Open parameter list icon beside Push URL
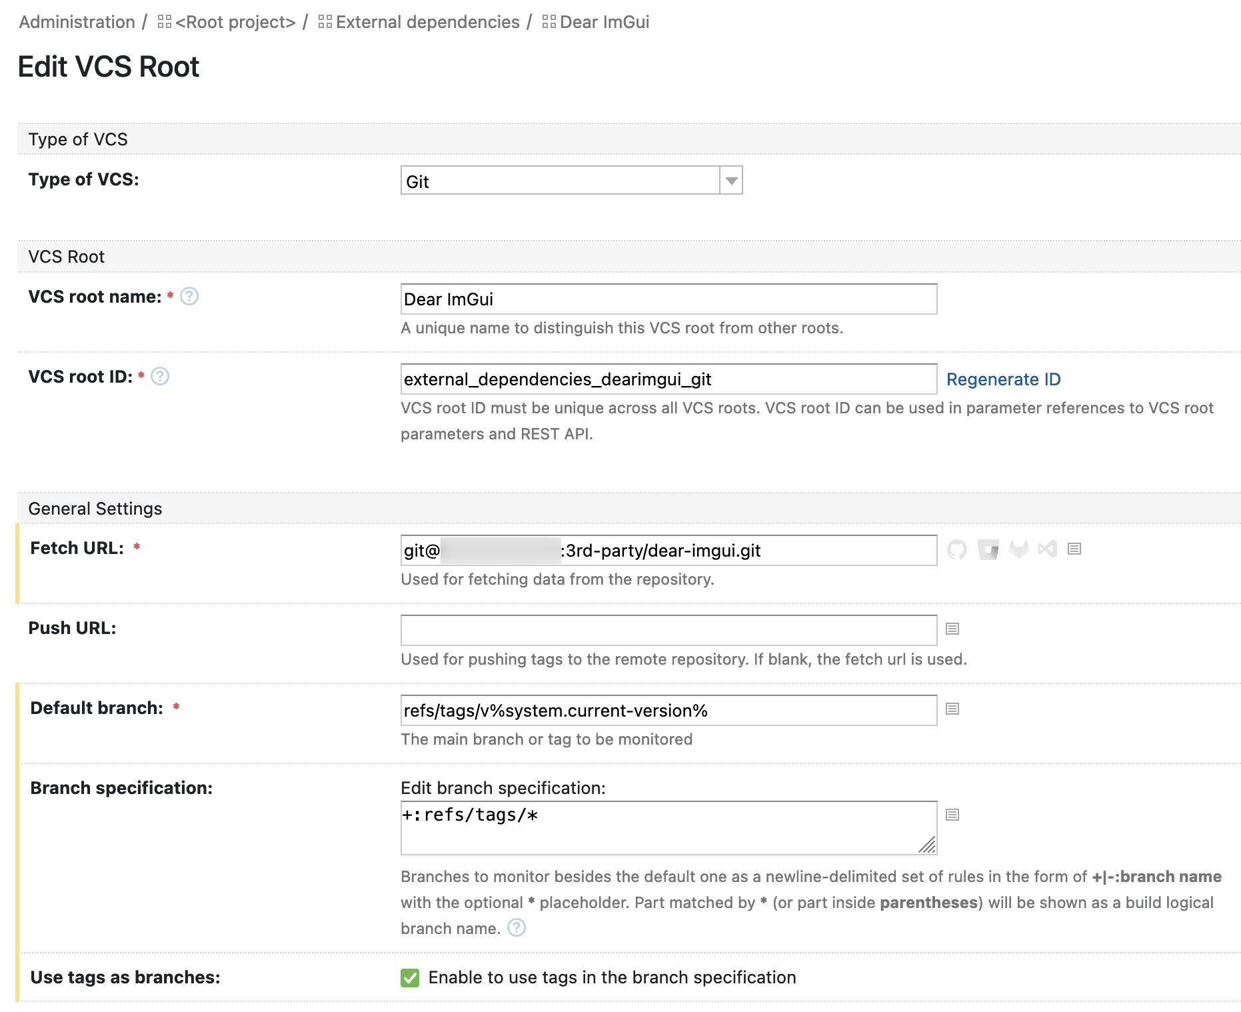Image resolution: width=1241 pixels, height=1012 pixels. pyautogui.click(x=952, y=629)
